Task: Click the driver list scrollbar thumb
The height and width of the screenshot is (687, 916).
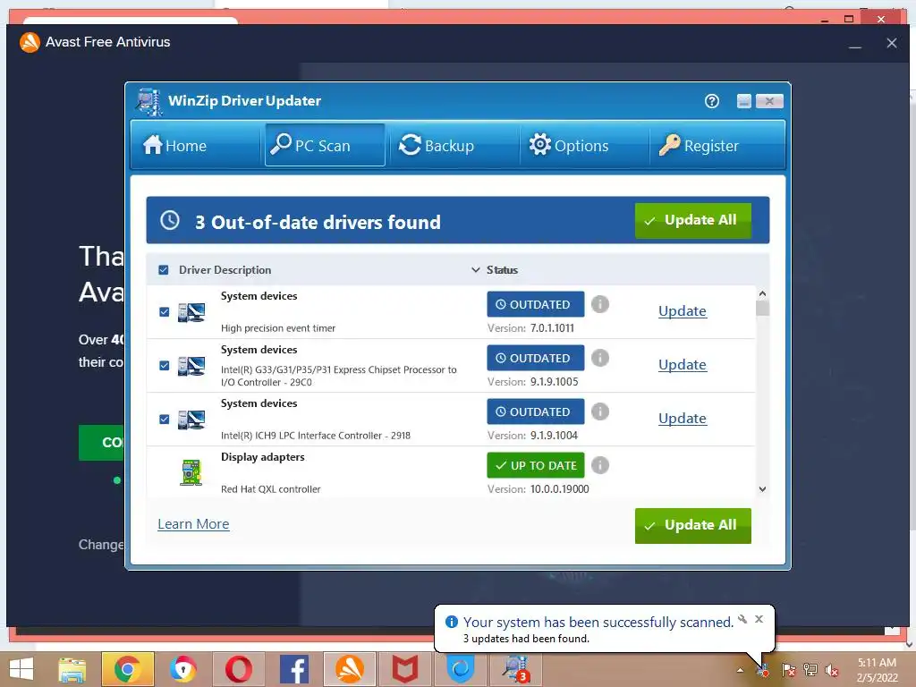Action: pos(762,308)
